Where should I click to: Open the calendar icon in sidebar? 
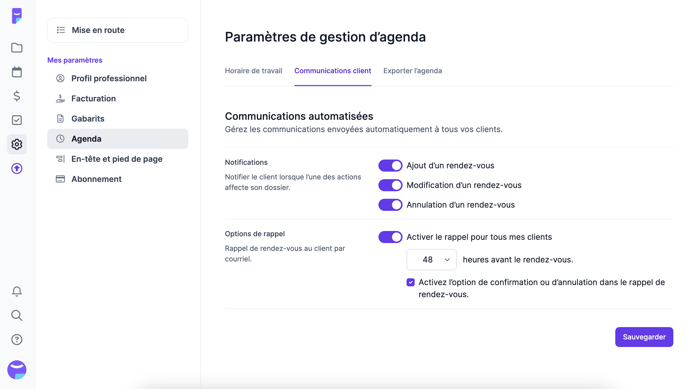17,72
